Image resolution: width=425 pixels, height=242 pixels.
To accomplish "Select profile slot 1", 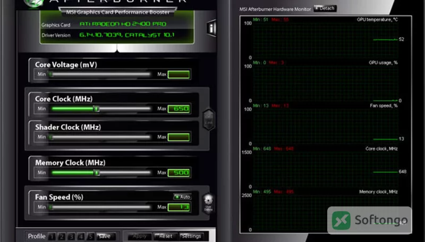I will (x=52, y=237).
